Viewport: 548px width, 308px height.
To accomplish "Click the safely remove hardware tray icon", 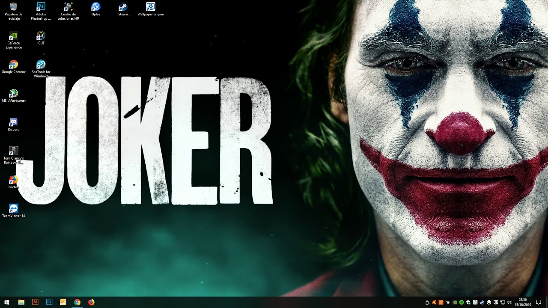I will point(427,302).
